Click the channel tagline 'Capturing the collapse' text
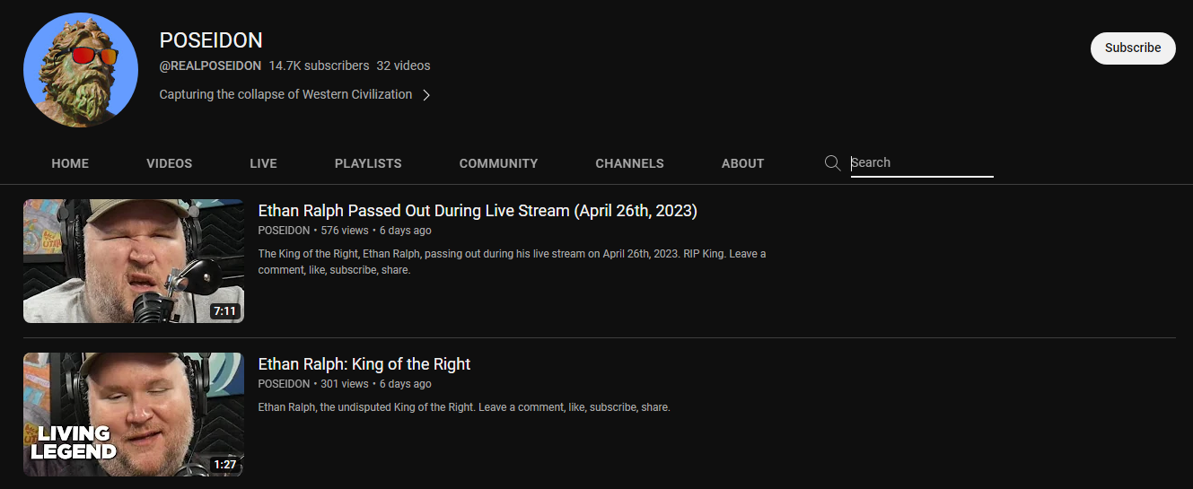Image resolution: width=1193 pixels, height=489 pixels. tap(285, 94)
